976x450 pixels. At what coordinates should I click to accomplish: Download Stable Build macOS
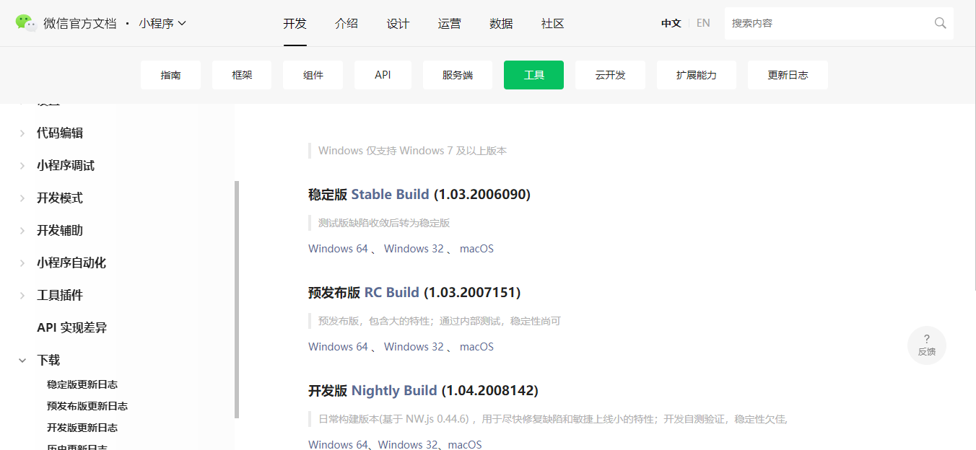pyautogui.click(x=476, y=249)
